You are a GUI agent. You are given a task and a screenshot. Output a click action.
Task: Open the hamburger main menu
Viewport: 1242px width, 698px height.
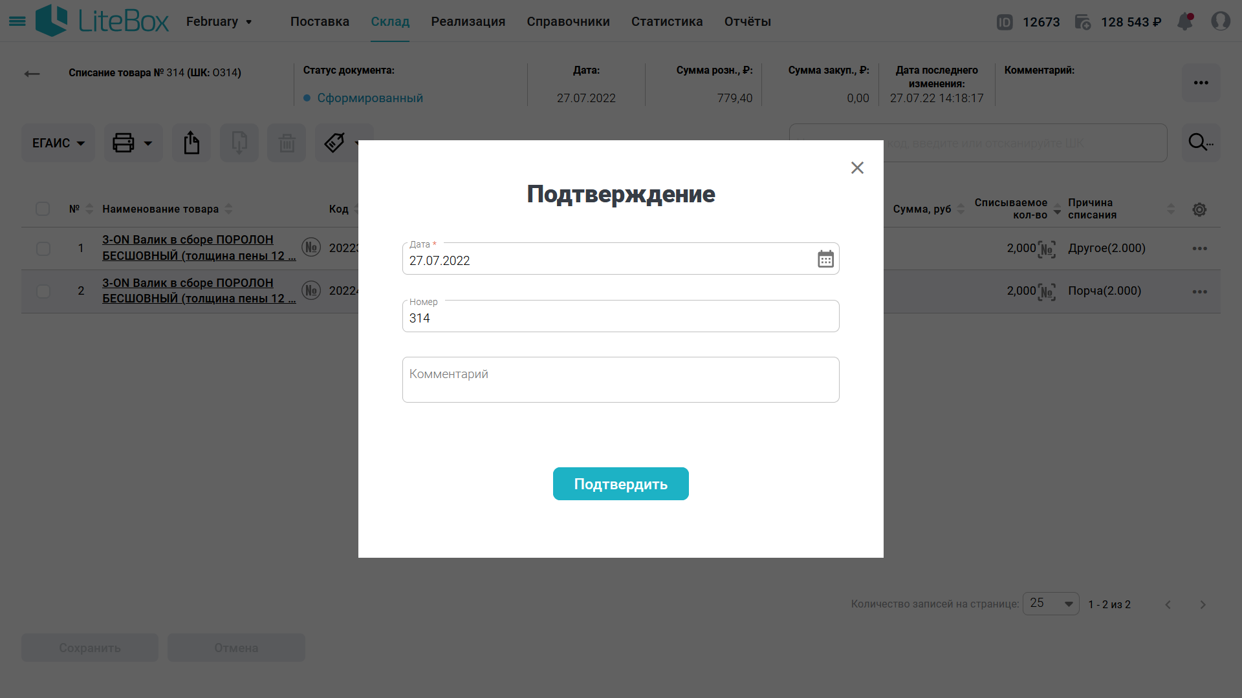tap(17, 21)
